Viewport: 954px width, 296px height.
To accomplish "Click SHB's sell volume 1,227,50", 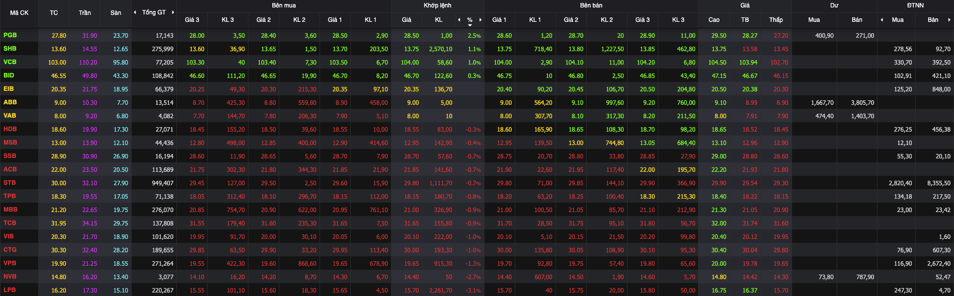I will tap(612, 49).
